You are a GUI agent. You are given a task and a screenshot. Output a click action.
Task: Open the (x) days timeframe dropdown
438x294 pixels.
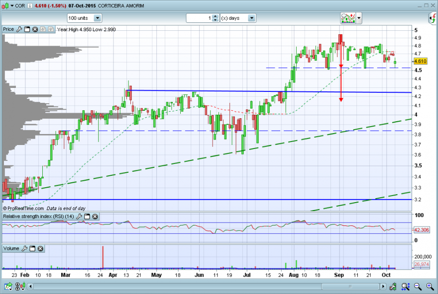251,18
